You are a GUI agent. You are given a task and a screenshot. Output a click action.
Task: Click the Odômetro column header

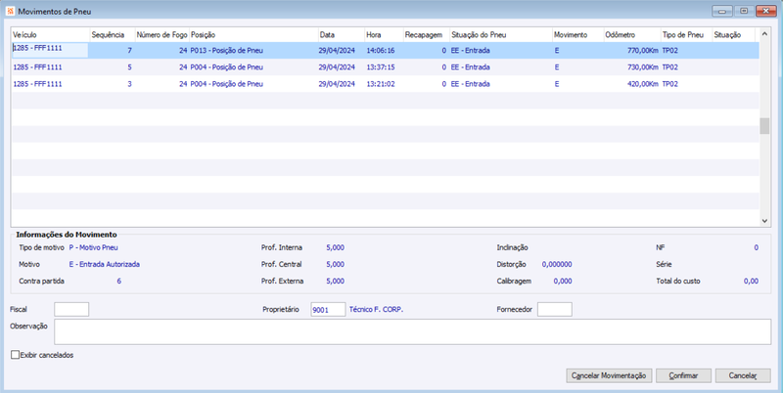631,35
